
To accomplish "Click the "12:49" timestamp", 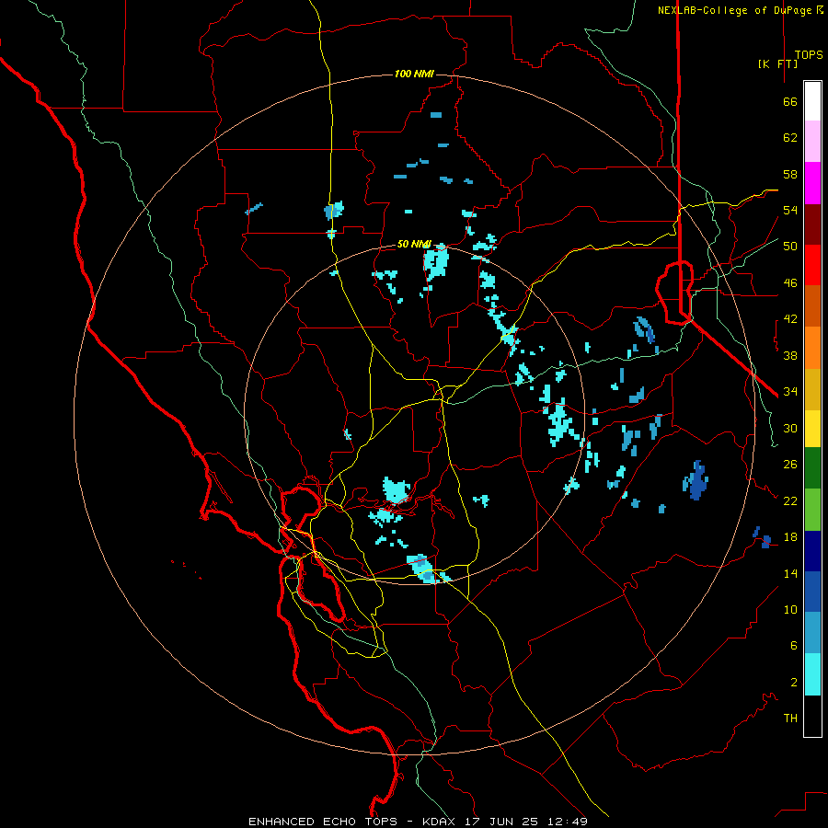I will click(566, 822).
